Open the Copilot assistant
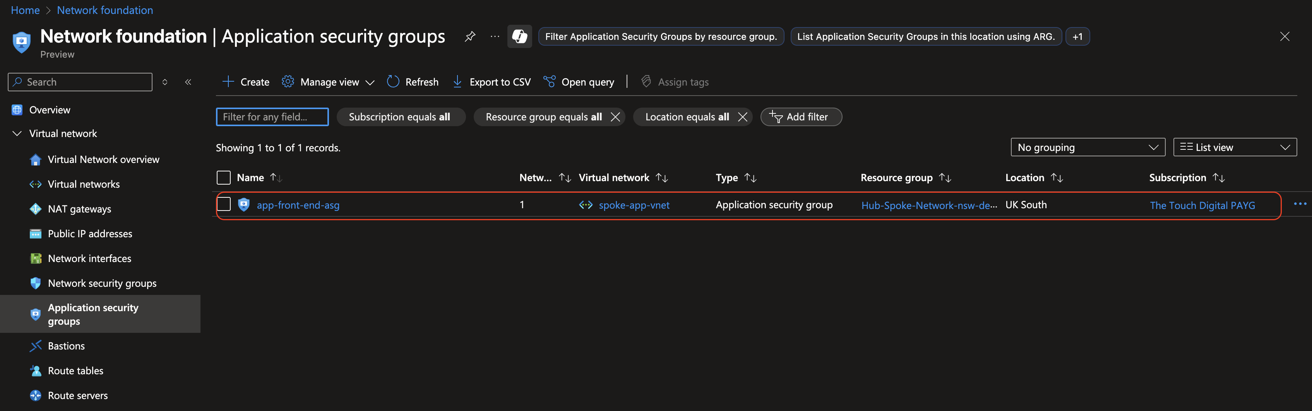The image size is (1312, 411). [519, 36]
